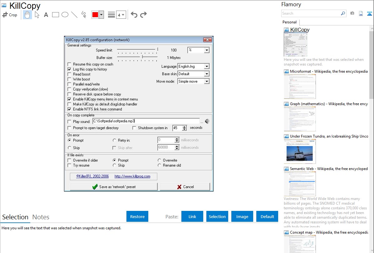Open the red color picker dropdown arrow
The height and width of the screenshot is (253, 374).
coord(101,15)
